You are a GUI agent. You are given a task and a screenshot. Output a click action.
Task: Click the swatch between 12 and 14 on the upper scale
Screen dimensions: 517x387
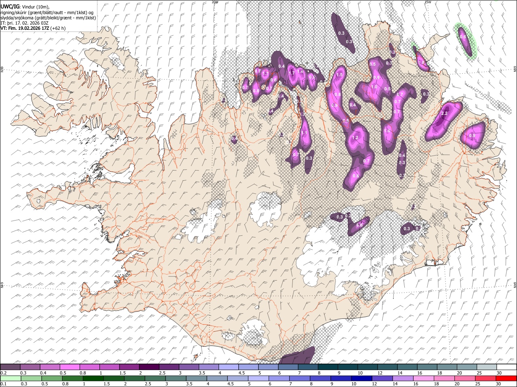point(387,367)
